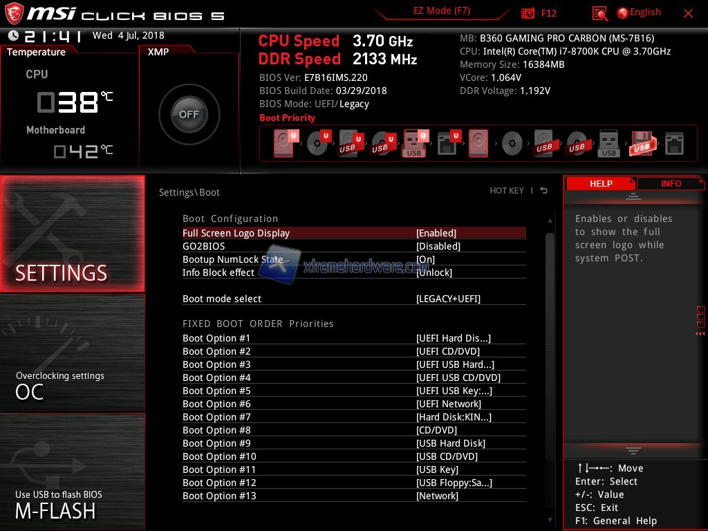The height and width of the screenshot is (531, 708).
Task: Open the BIOS search magnifier icon
Action: pyautogui.click(x=600, y=13)
